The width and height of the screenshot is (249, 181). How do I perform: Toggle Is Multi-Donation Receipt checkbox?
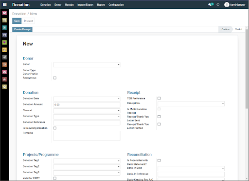(x=159, y=109)
